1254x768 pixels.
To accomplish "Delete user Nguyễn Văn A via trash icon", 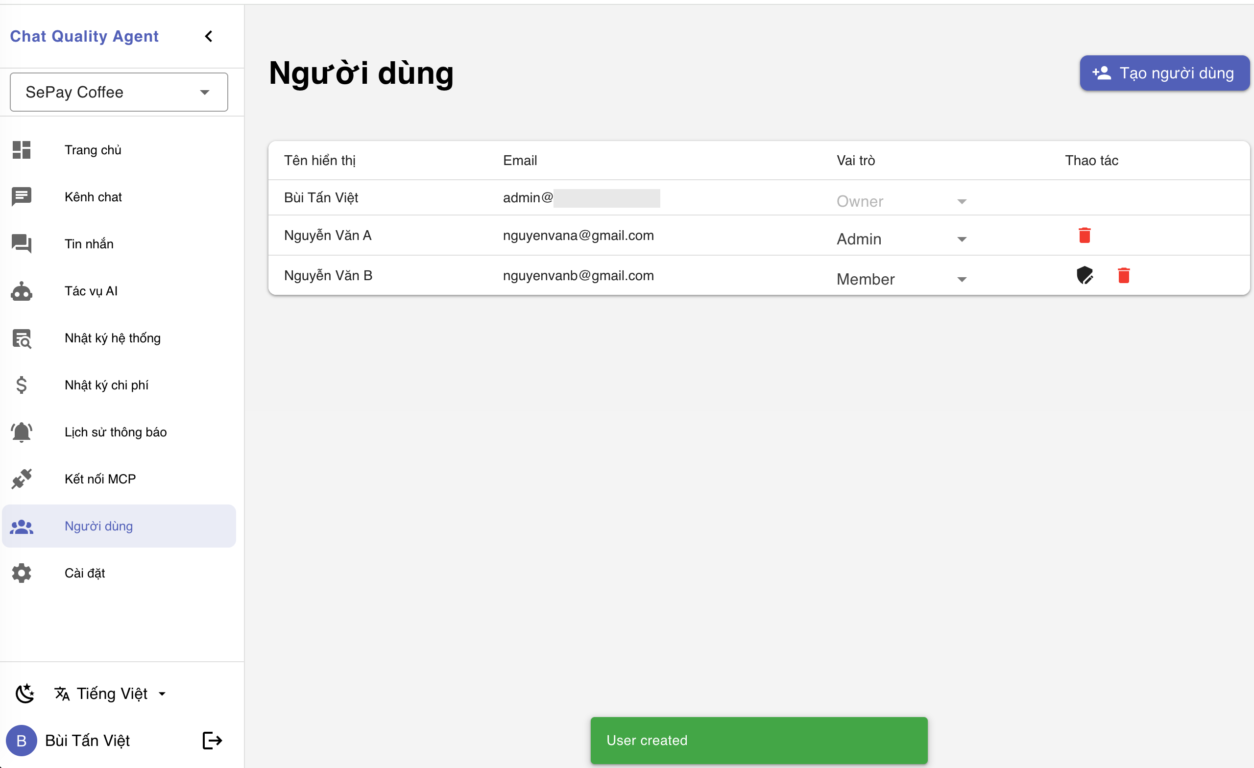I will 1084,235.
